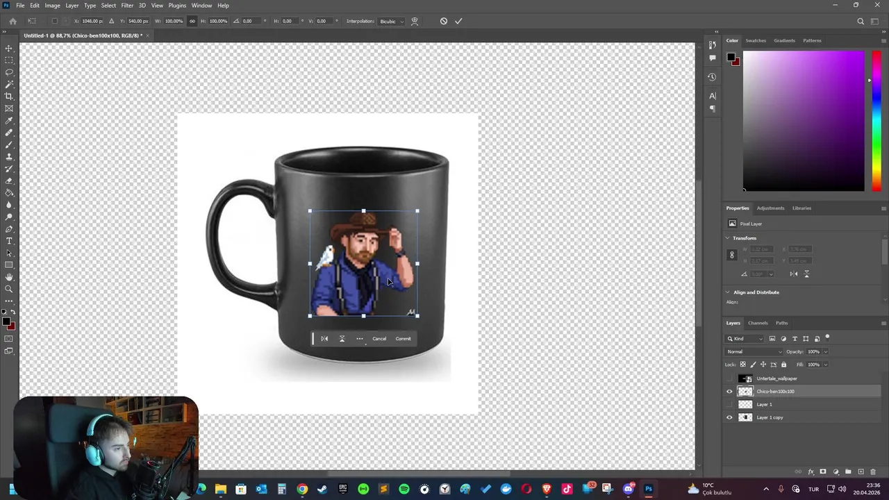Select the Zoom tool
This screenshot has height=500, width=889.
pos(9,289)
